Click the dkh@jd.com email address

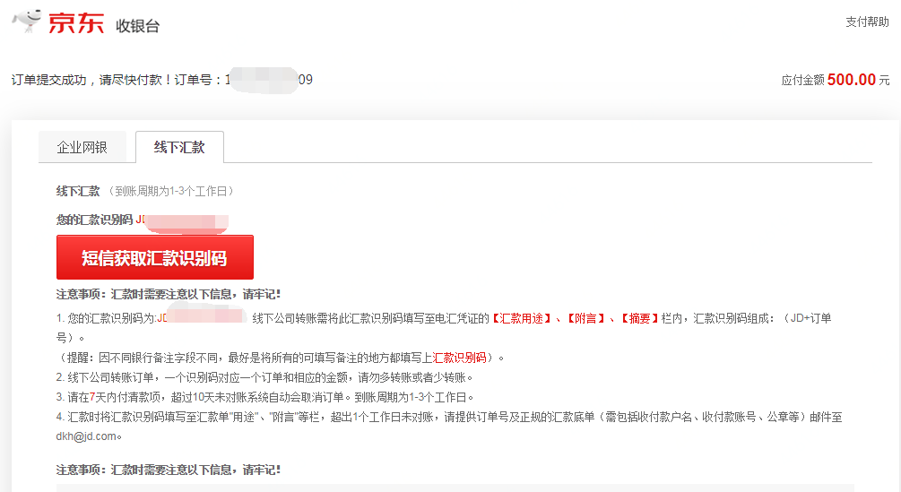click(x=86, y=436)
